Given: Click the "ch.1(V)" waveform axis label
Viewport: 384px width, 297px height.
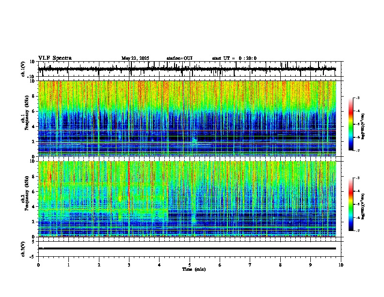Looking at the screenshot, I should (23, 69).
